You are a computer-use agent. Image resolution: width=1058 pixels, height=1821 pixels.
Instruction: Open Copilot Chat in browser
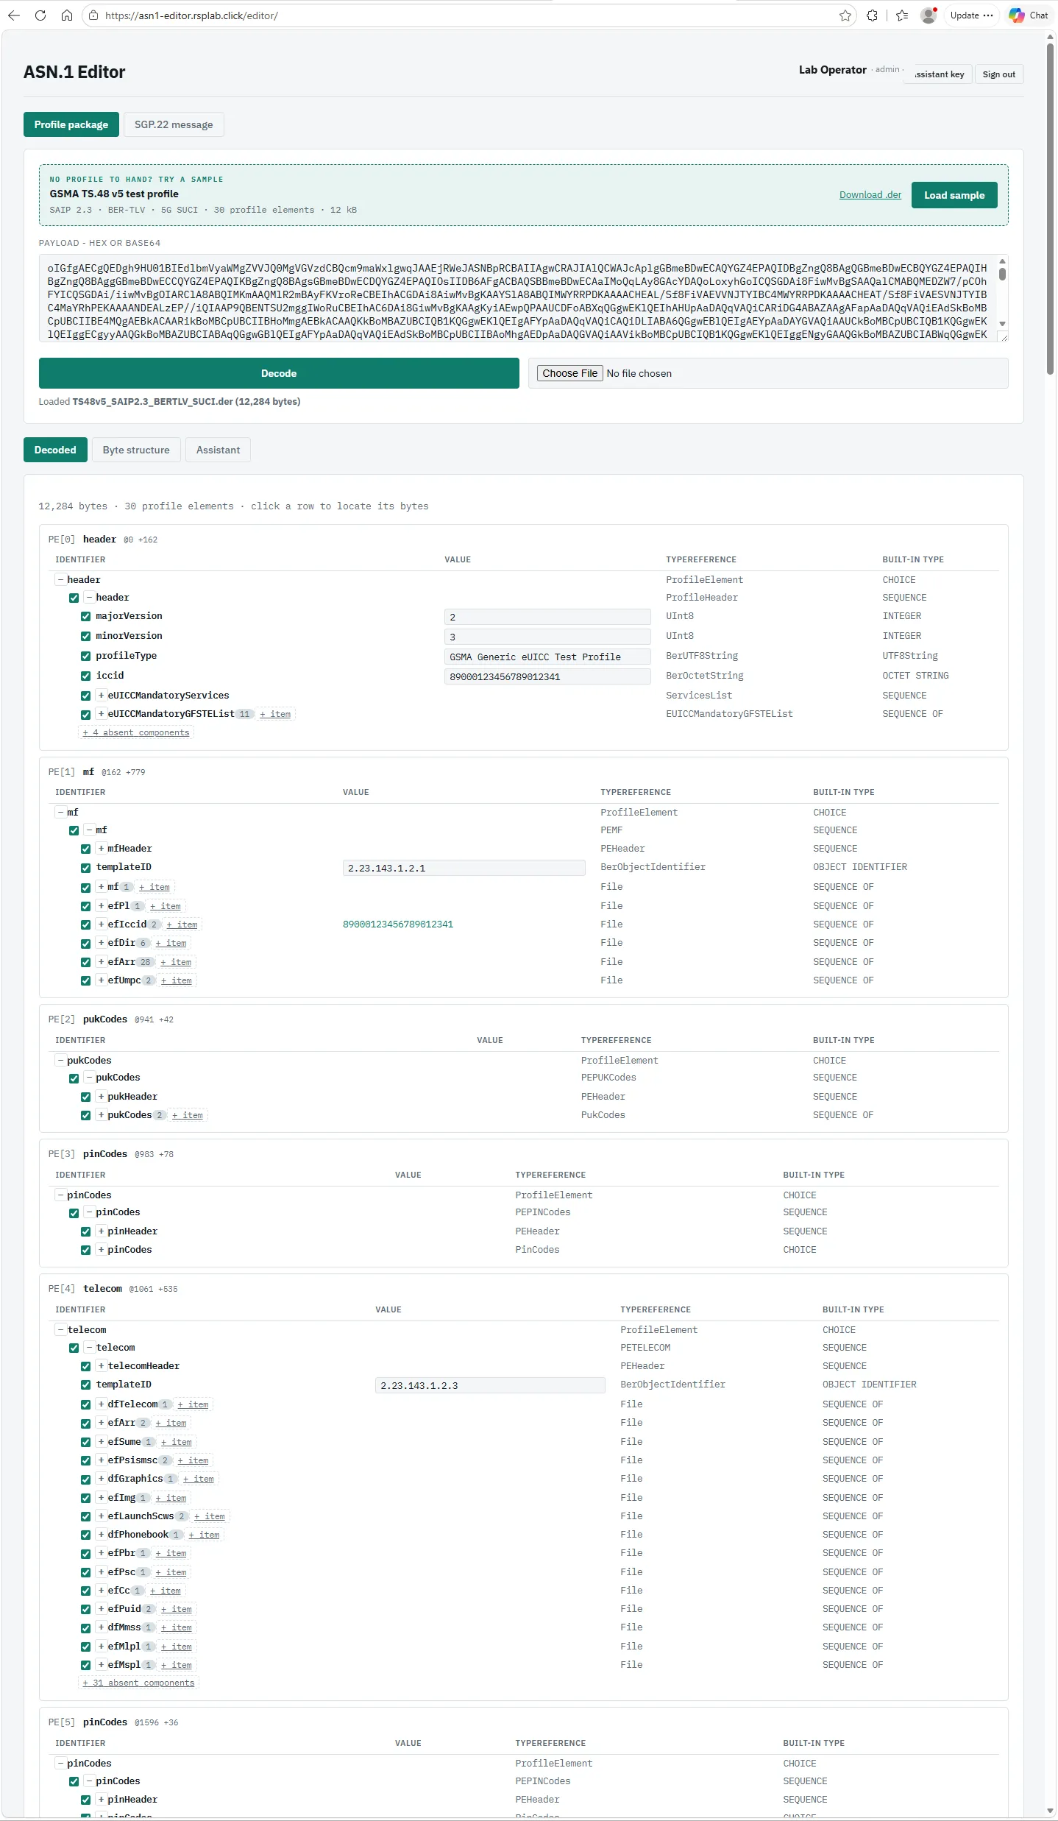click(1029, 15)
